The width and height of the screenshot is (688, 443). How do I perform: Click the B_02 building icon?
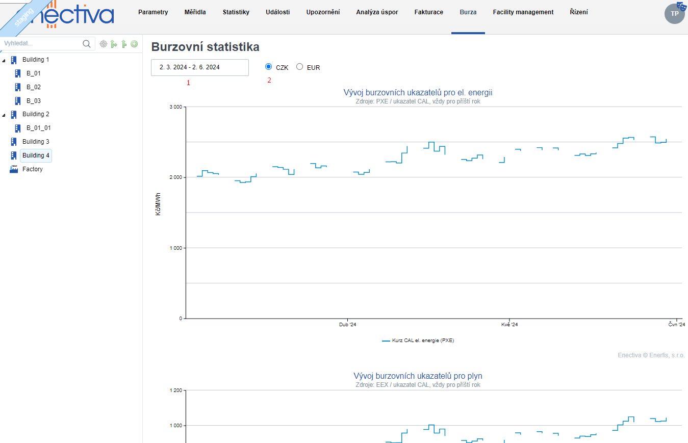tap(18, 87)
